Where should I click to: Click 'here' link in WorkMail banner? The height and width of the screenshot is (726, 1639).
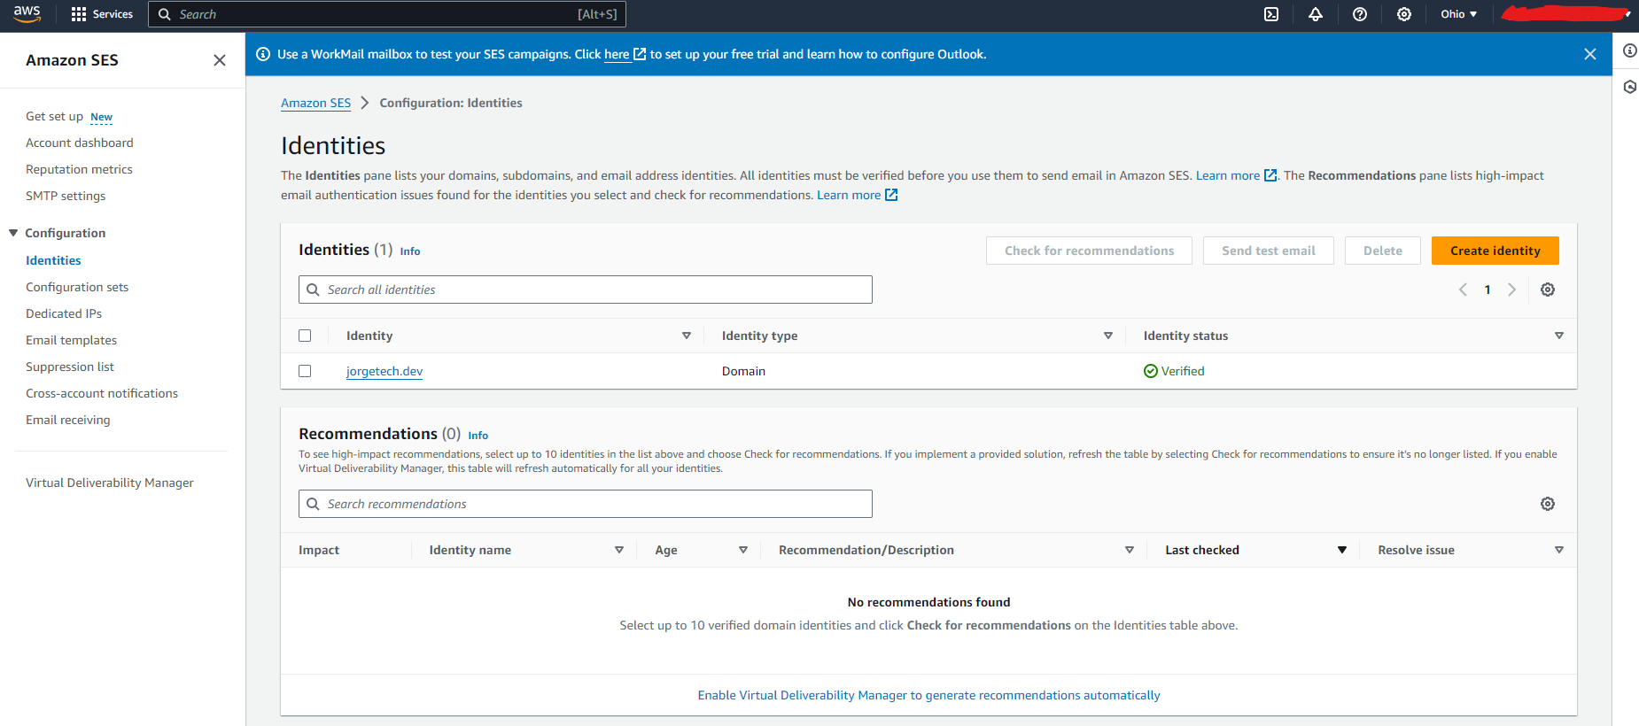(617, 54)
